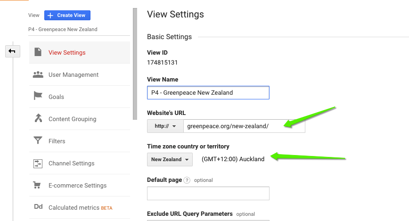Go to Goals section
Screen dimensions: 409x221
80,97
